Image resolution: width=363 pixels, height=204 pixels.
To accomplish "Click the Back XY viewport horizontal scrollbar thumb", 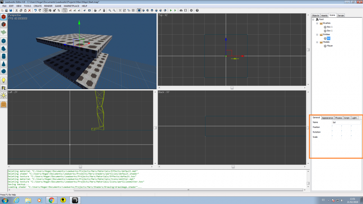I will click(x=233, y=167).
